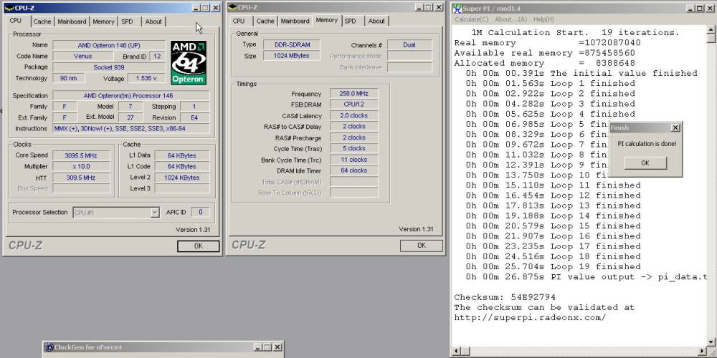This screenshot has width=717, height=358.
Task: Click the Loop 19 finished line
Action: tap(554, 266)
